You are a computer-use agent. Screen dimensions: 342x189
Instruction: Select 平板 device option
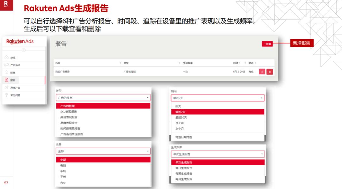coord(103,177)
